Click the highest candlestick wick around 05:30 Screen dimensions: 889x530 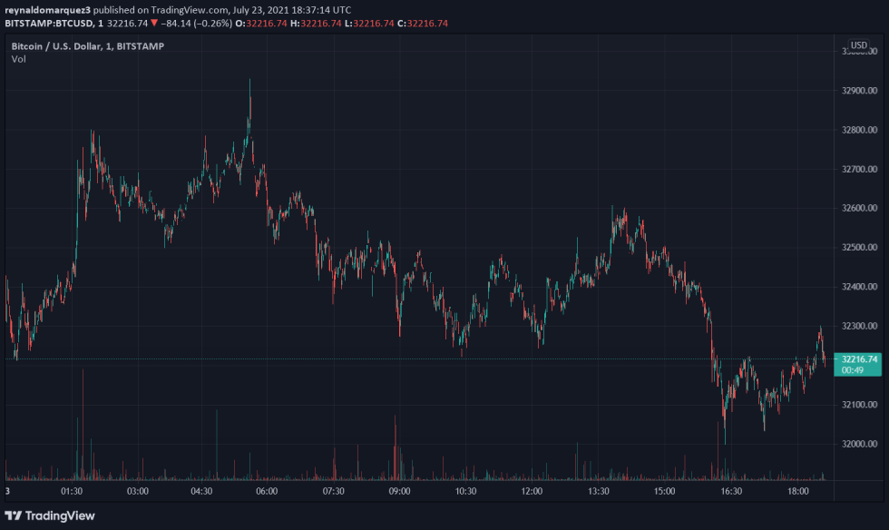pyautogui.click(x=250, y=82)
